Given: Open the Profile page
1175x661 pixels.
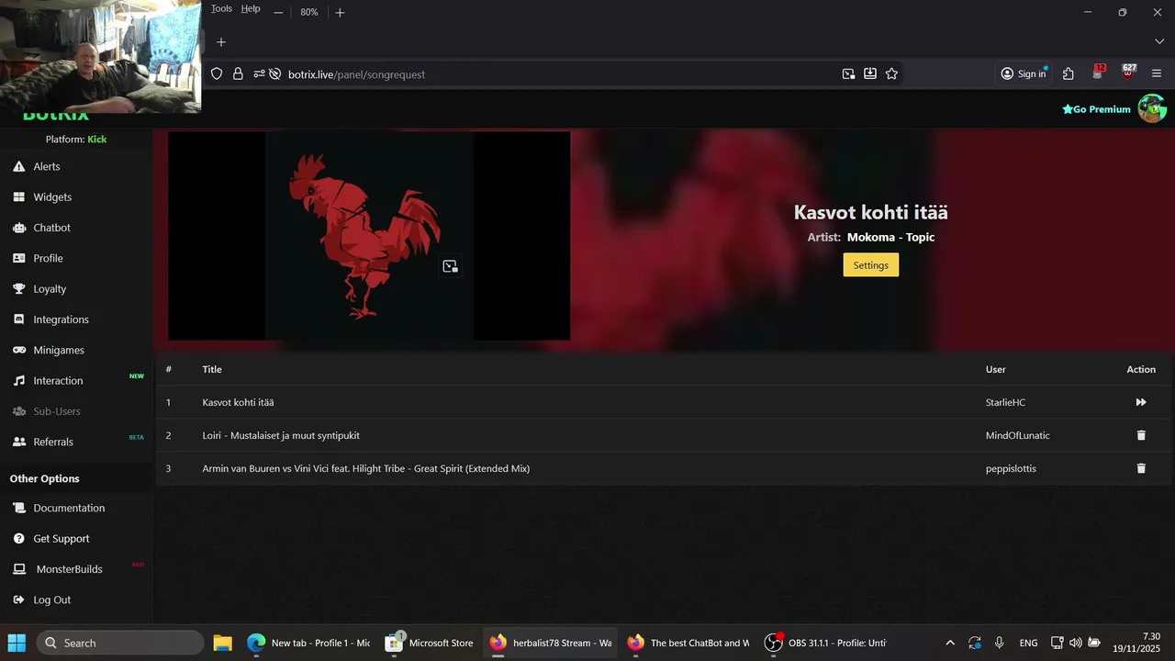Looking at the screenshot, I should (x=48, y=258).
